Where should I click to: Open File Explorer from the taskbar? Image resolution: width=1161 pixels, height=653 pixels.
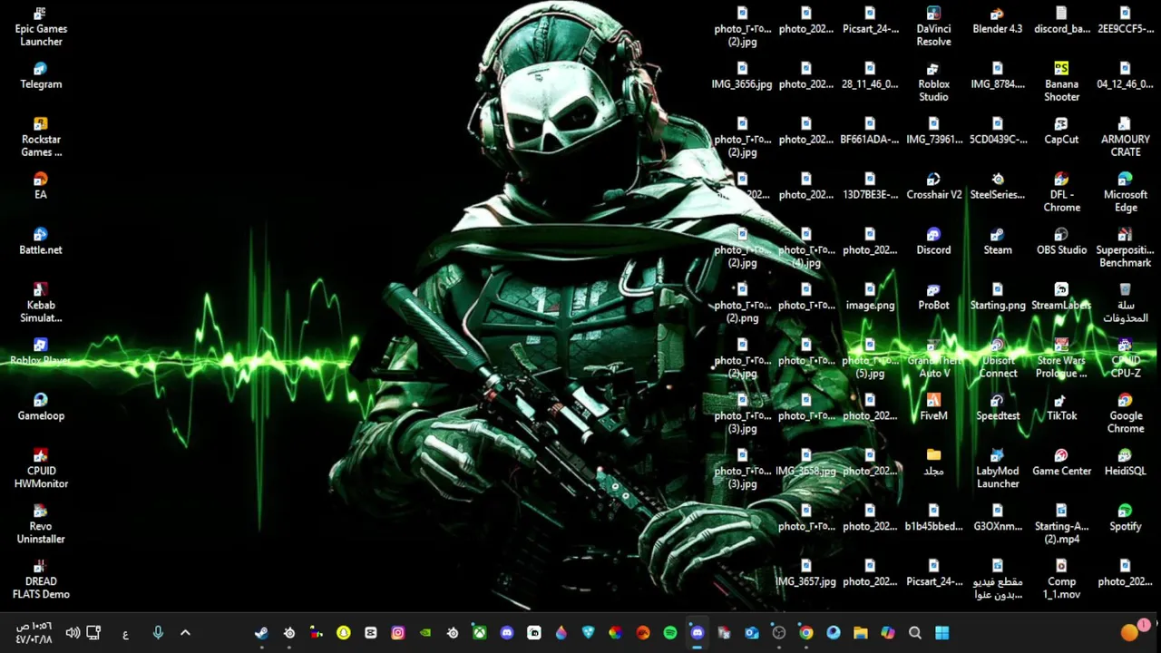point(860,633)
